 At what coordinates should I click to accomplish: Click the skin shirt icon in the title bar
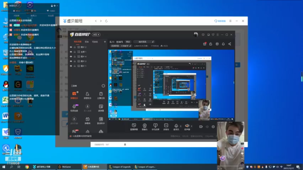point(213,35)
